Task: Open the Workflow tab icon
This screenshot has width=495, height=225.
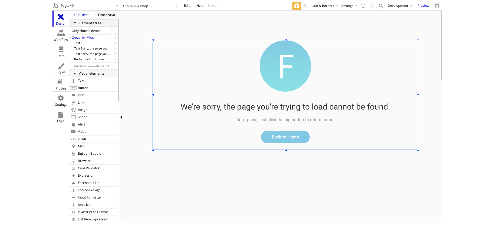Action: pos(61,33)
